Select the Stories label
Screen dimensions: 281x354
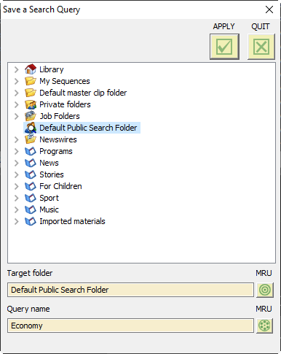tap(52, 174)
